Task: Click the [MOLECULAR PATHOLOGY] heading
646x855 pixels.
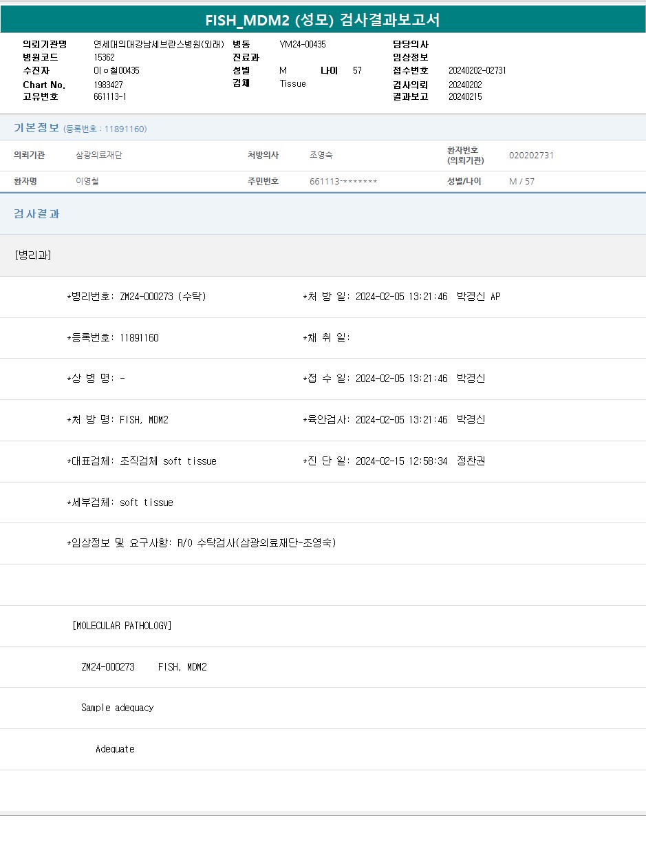Action: tap(122, 626)
